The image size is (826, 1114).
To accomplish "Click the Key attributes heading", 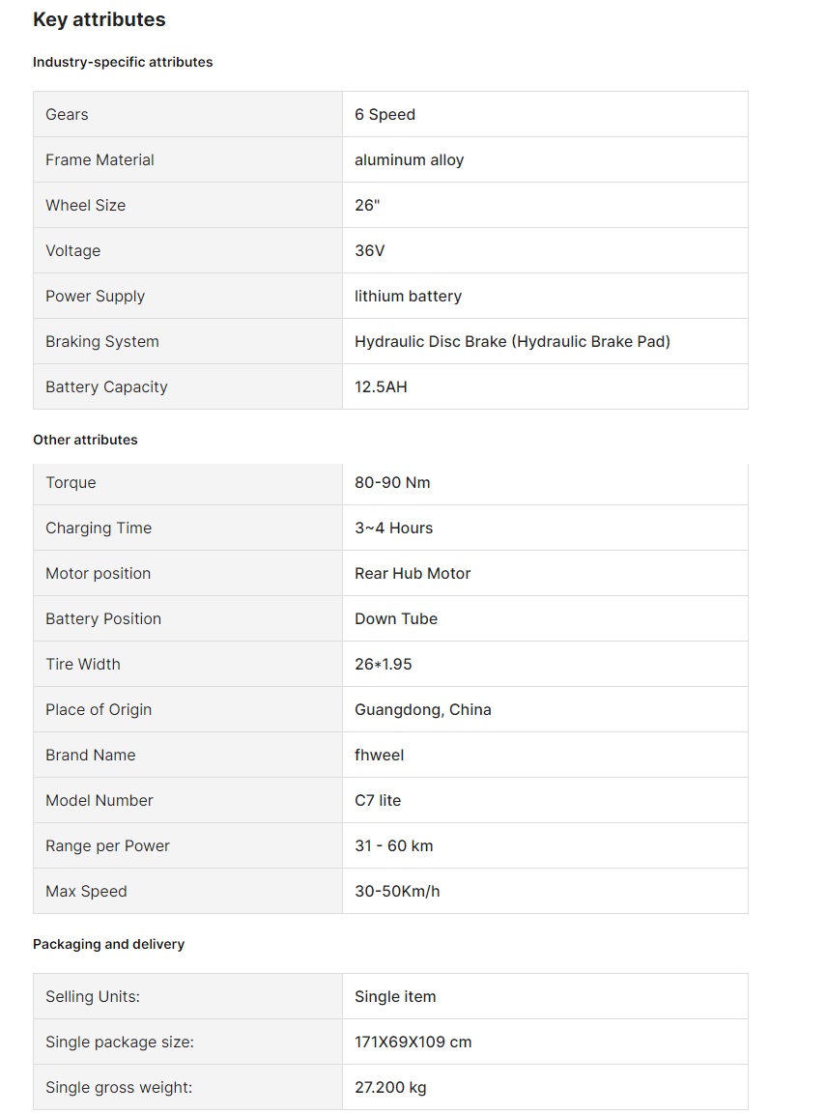I will pyautogui.click(x=100, y=19).
